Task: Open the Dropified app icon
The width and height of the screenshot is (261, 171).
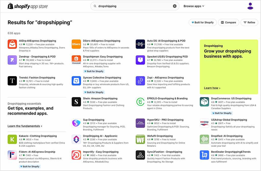Action: click(204, 139)
